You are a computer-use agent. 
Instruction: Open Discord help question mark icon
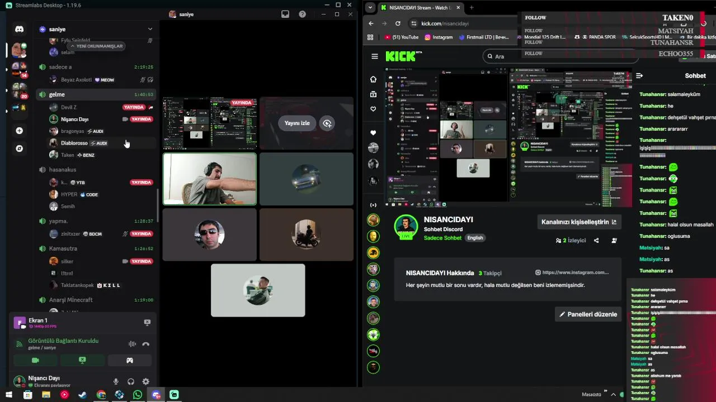[x=302, y=15]
